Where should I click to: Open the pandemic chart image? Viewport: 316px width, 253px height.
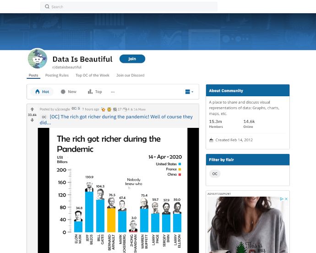[x=118, y=190]
